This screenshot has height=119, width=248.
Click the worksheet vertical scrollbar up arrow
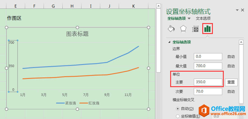[158, 6]
